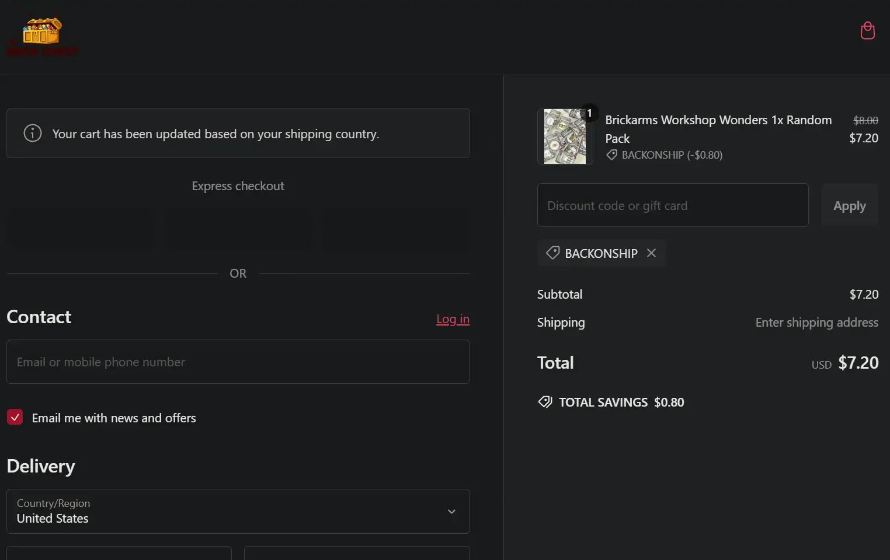Click the Shipping label
Viewport: 890px width, 560px height.
coord(561,322)
